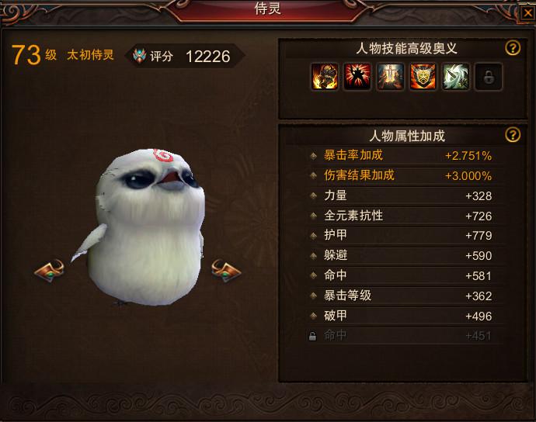Viewport: 536px width, 422px height.
Task: Choose the golden shield emblem skill icon
Action: coord(423,77)
